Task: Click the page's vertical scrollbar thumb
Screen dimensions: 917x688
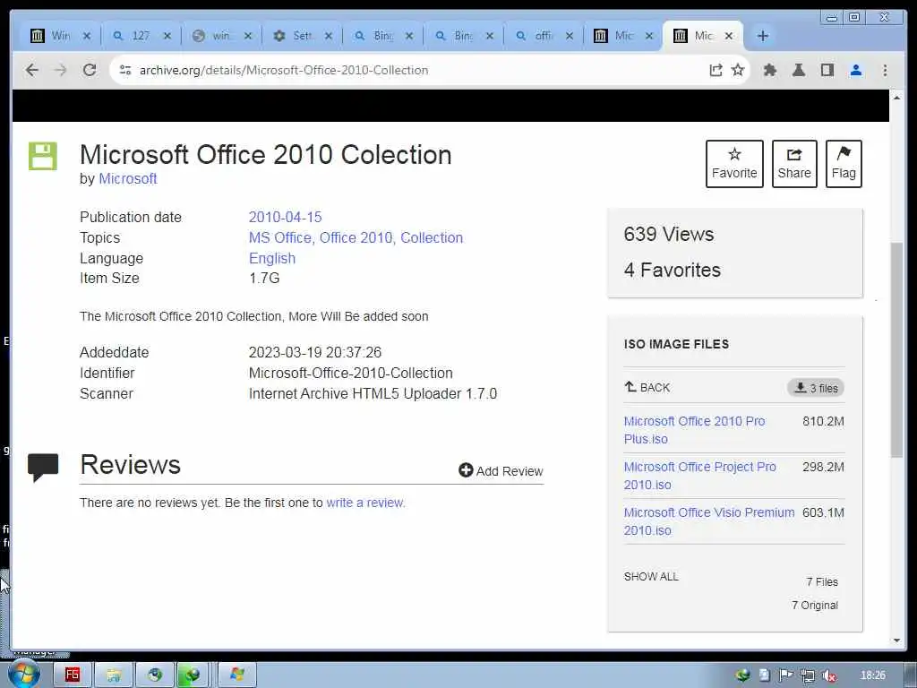Action: tap(896, 349)
